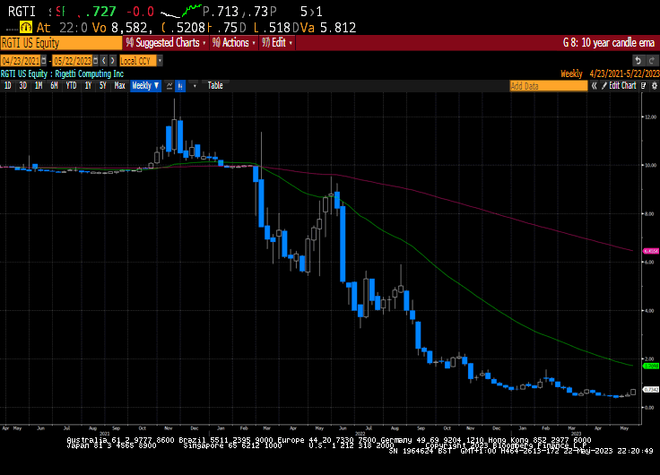This screenshot has width=660, height=475.
Task: Click the Weekly 4/23/2021-5/22/2023 range text
Action: click(610, 74)
